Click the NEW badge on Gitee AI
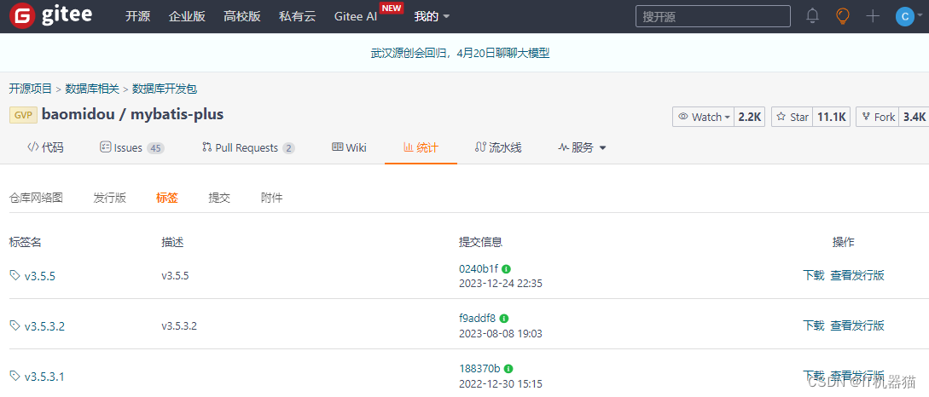929x397 pixels. click(x=391, y=8)
